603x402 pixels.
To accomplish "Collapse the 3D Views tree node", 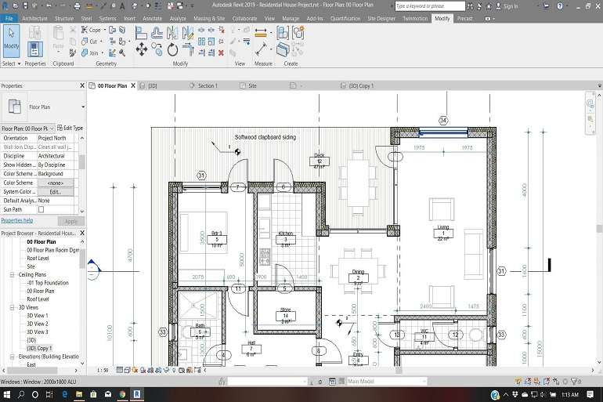I will coord(13,307).
